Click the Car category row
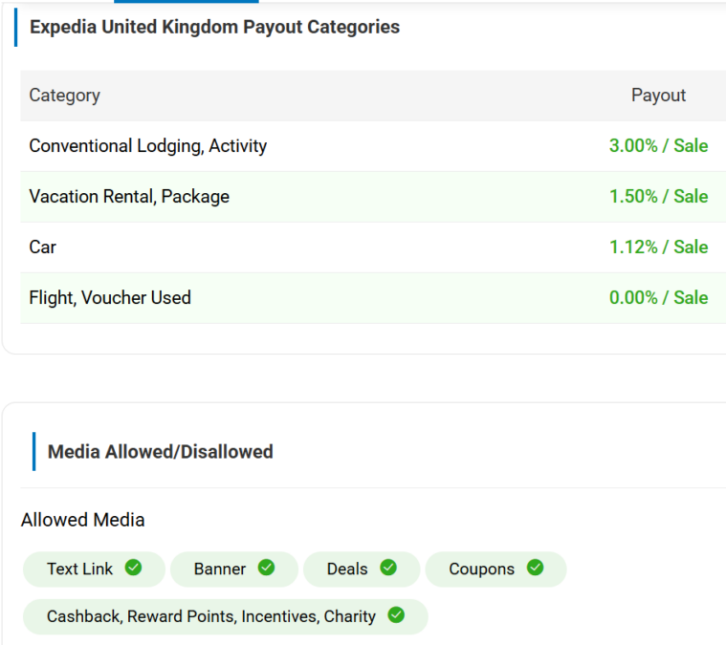This screenshot has height=645, width=726. click(43, 247)
